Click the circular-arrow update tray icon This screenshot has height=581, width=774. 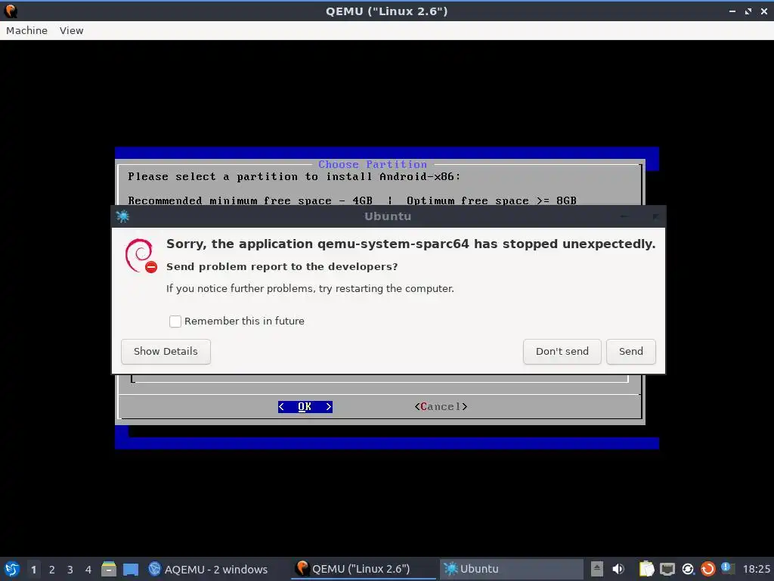point(688,569)
